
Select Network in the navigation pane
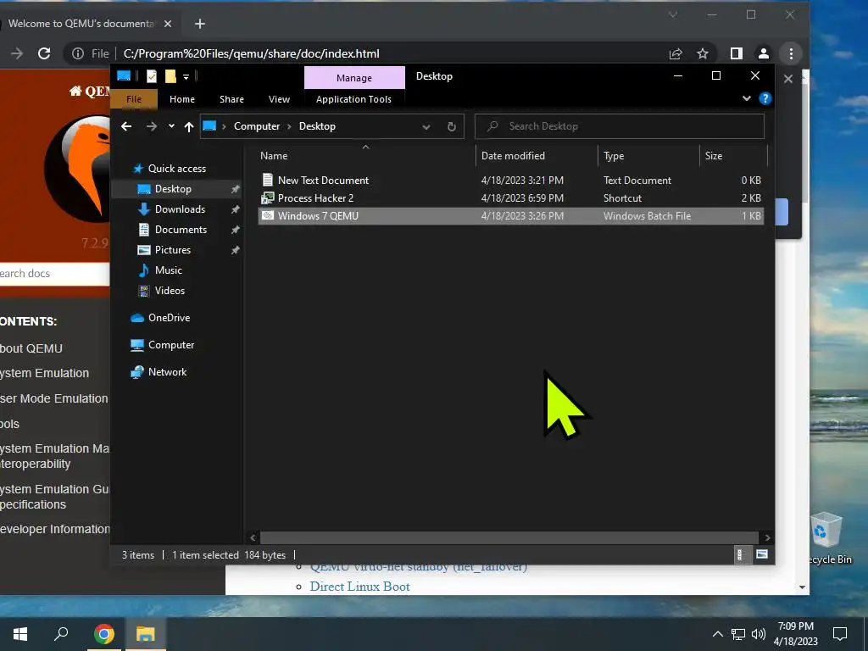pyautogui.click(x=167, y=372)
